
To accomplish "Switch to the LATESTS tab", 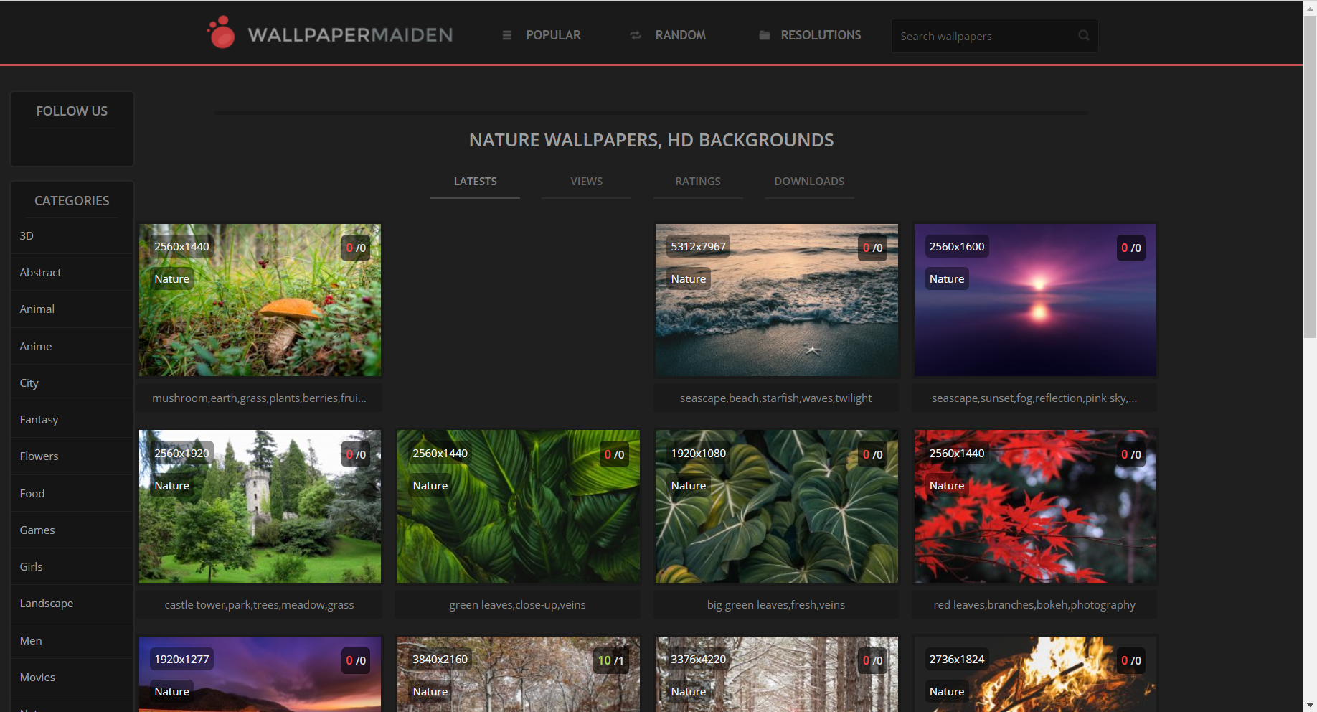I will pyautogui.click(x=475, y=182).
